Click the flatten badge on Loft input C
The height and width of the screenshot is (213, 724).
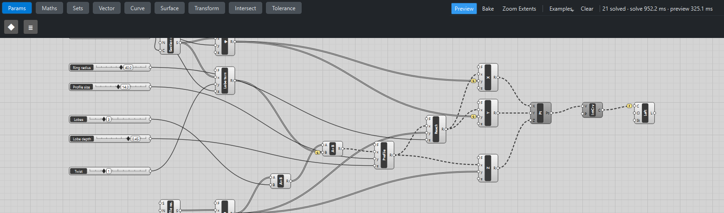(629, 106)
